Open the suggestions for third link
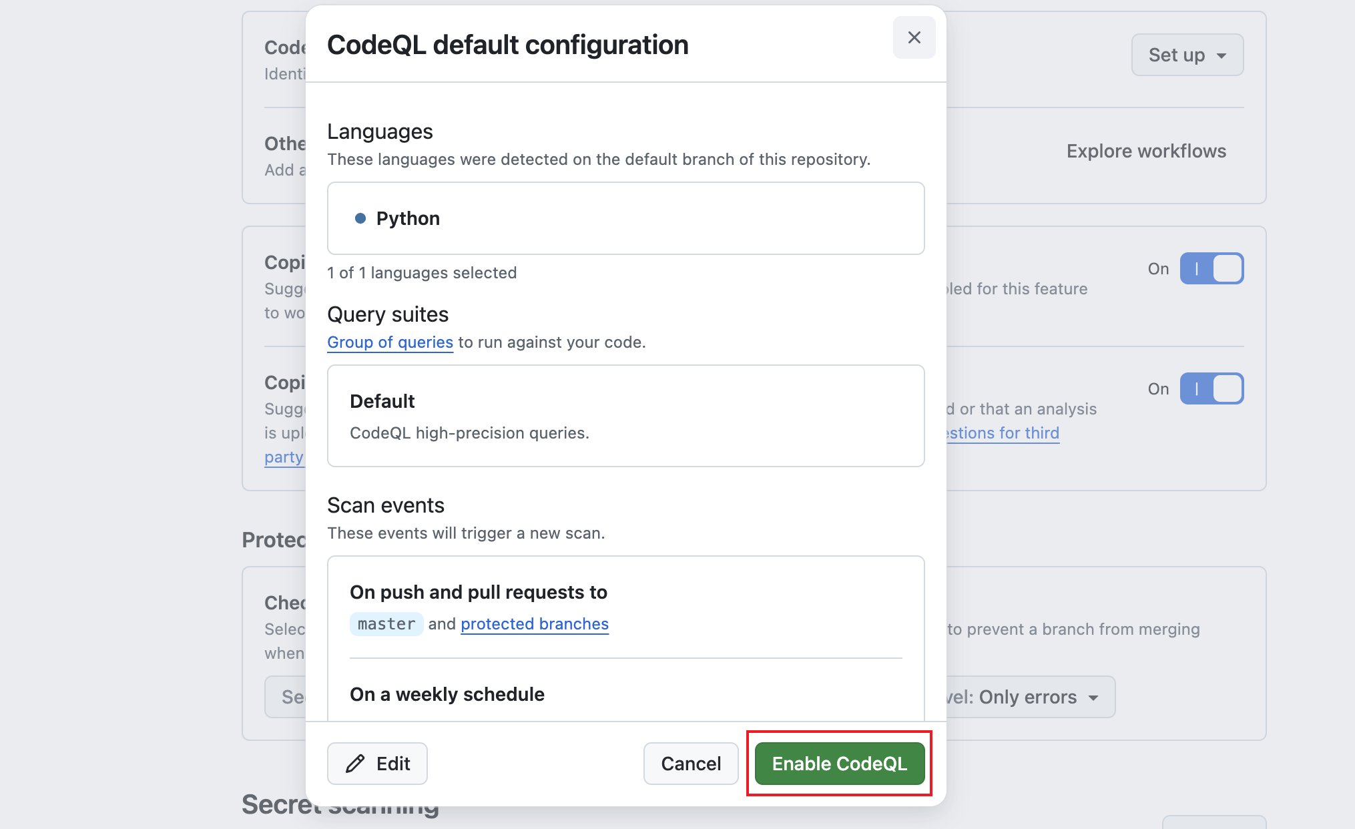Screen dimensions: 1355x829 [1003, 433]
